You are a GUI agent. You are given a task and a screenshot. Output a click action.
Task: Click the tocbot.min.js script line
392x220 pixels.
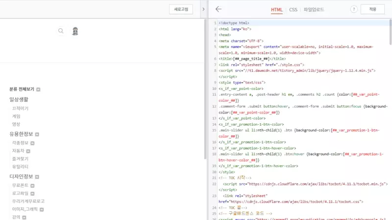pos(305,184)
